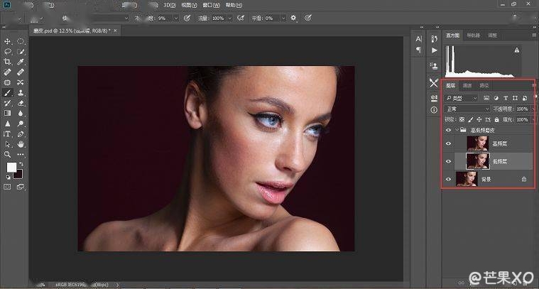Select the Eraser tool

[21, 103]
